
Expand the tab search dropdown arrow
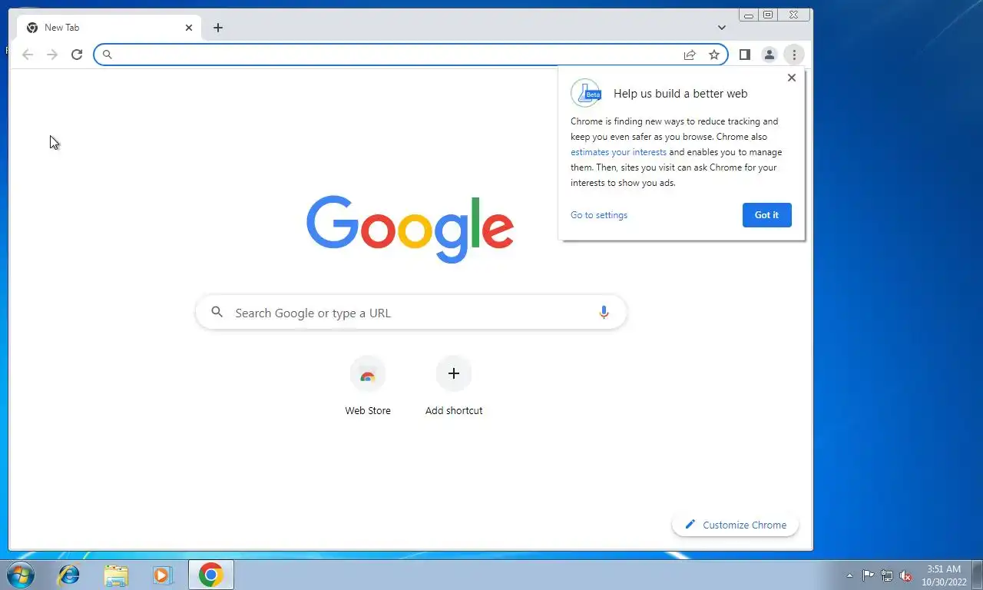point(722,28)
